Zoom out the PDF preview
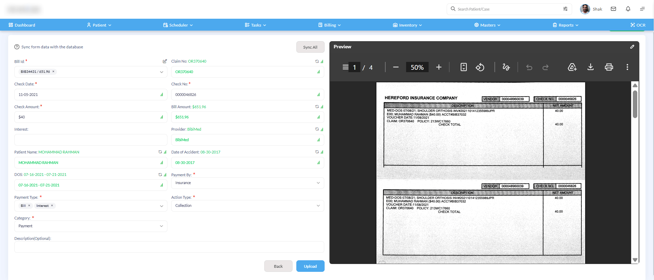The image size is (654, 280). [x=396, y=67]
